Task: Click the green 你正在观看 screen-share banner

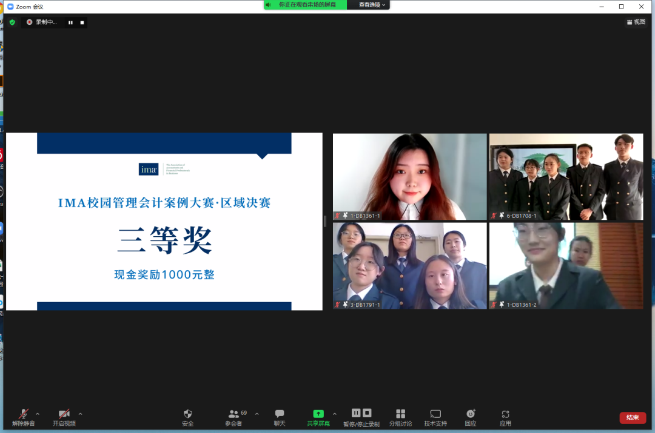Action: (x=305, y=5)
